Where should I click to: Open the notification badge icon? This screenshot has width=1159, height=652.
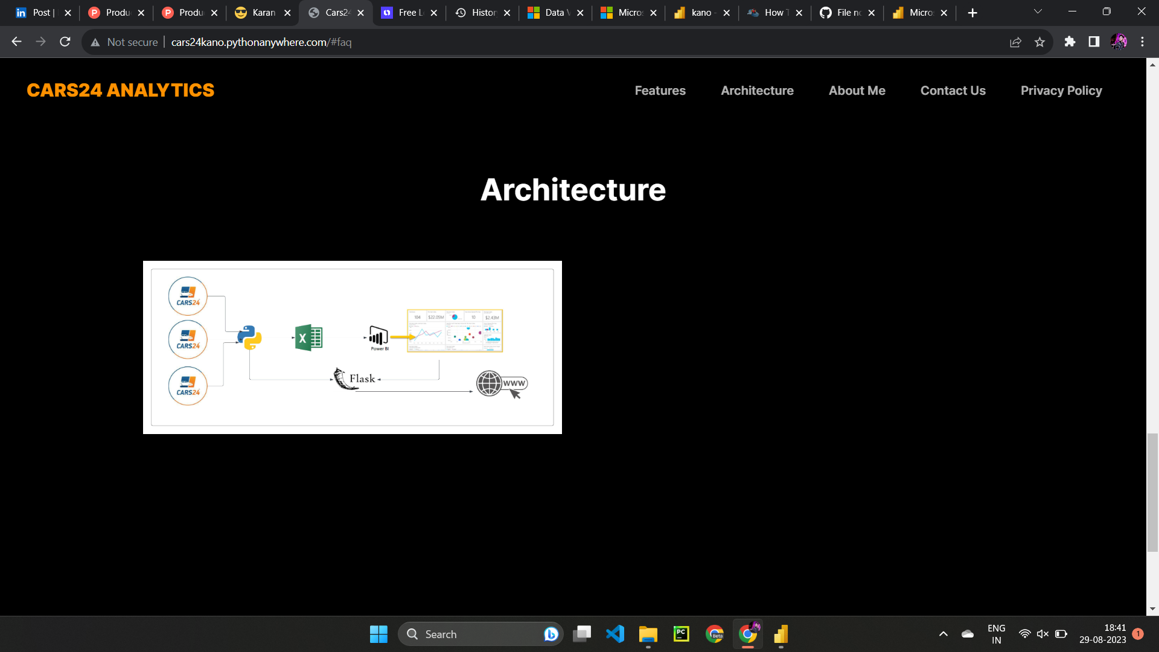(x=1138, y=634)
